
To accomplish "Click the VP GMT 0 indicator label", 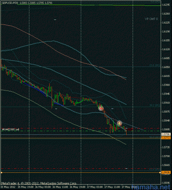I will (x=151, y=19).
